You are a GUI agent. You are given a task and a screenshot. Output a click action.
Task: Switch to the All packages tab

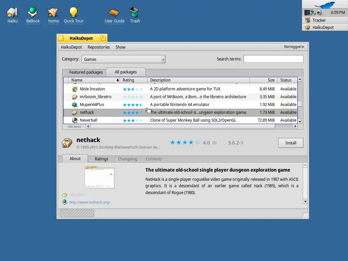[126, 72]
